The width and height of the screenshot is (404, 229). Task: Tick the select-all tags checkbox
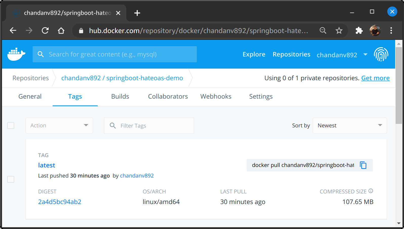(11, 125)
